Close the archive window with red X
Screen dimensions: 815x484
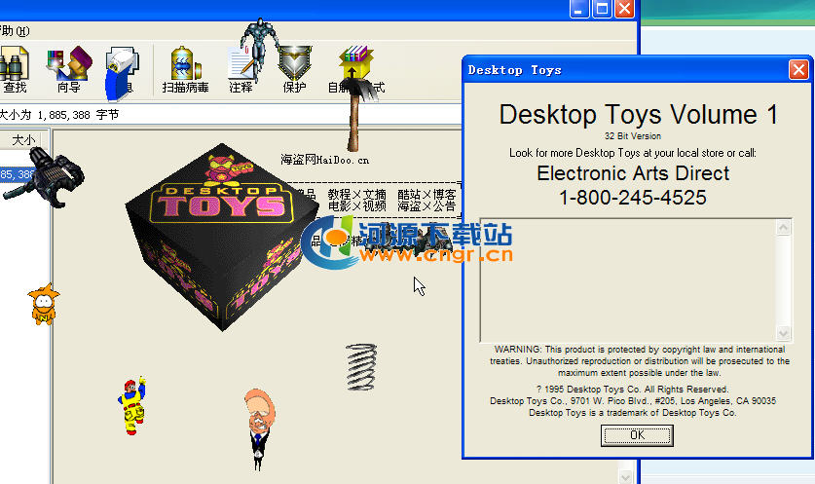pos(625,9)
